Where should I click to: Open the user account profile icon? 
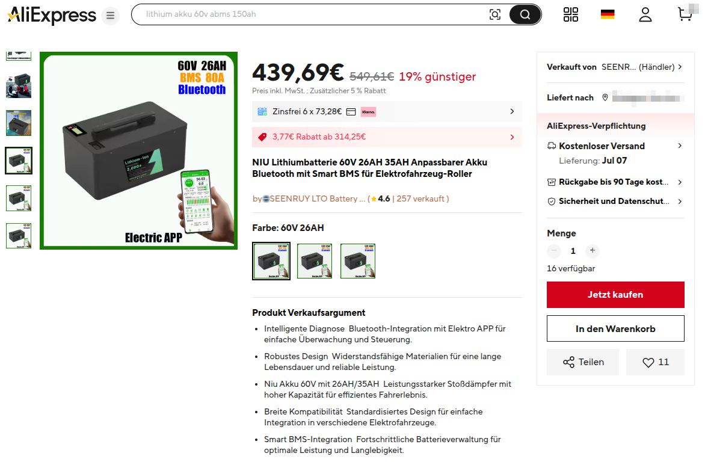click(x=645, y=14)
